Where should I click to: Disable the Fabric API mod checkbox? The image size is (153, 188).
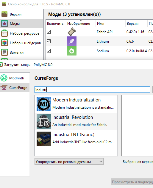coord(49,32)
